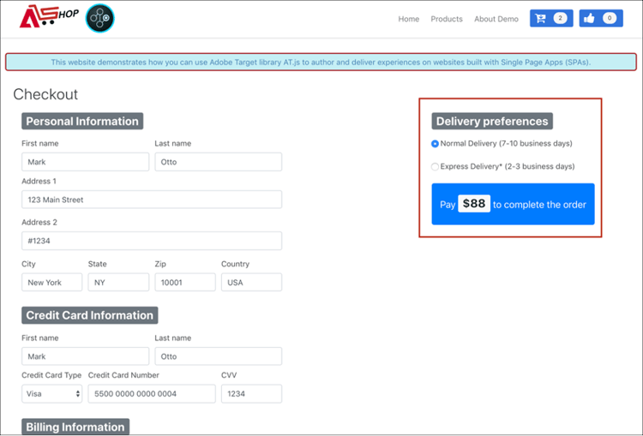Go to the Home page

click(x=408, y=19)
